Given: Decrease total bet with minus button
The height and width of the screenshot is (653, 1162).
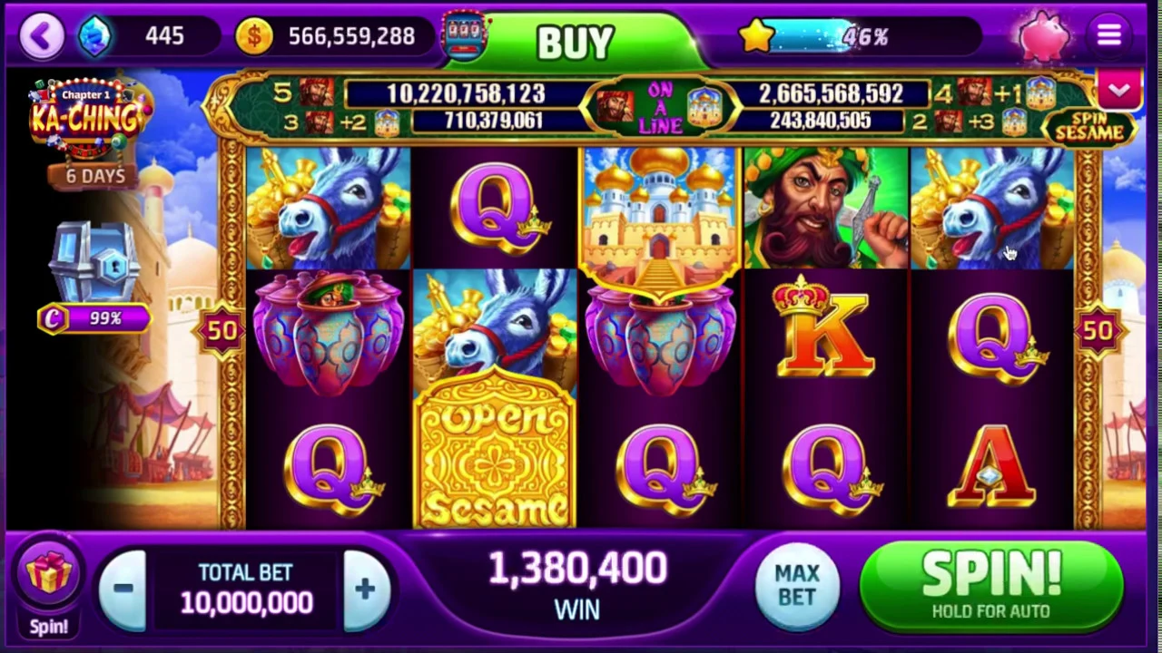Looking at the screenshot, I should point(123,589).
